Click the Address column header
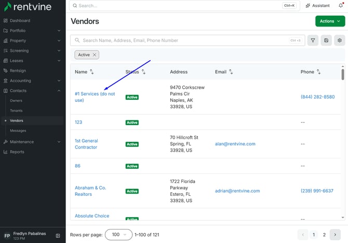The image size is (348, 243). (179, 72)
